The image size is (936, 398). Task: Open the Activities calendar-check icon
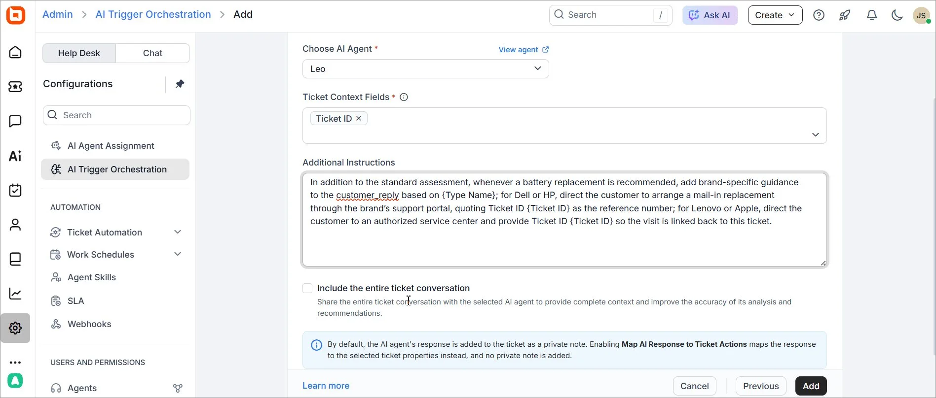point(15,190)
